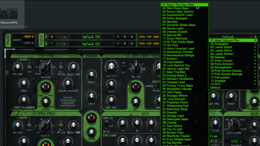Click Part A VTF button
Image resolution: width=260 pixels, height=146 pixels.
click(149, 37)
